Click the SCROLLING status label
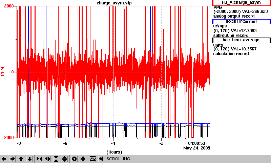 [x=118, y=159]
